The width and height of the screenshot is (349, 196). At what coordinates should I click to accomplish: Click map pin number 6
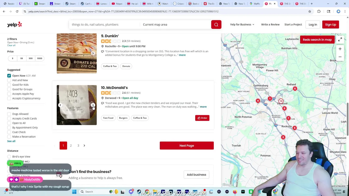pos(295,89)
